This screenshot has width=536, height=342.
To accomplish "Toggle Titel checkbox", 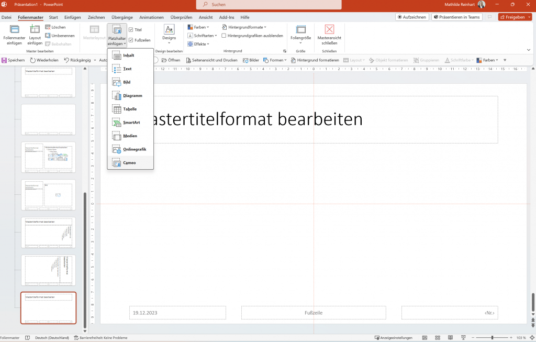I will tap(131, 30).
